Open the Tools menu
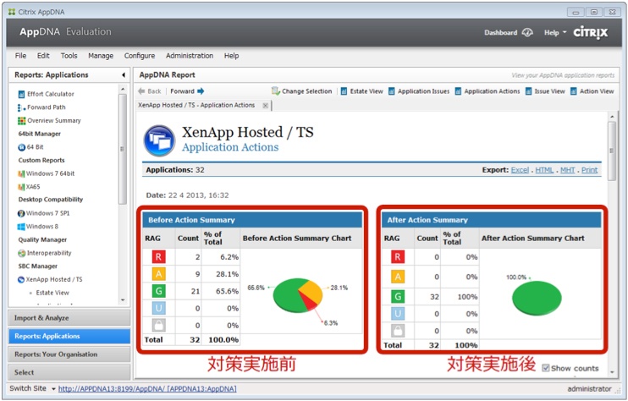Screen dimensions: 628x401 tap(69, 56)
